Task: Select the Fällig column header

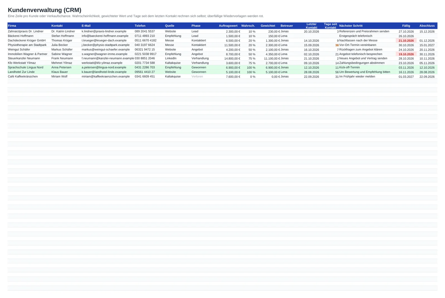Action: [x=406, y=26]
